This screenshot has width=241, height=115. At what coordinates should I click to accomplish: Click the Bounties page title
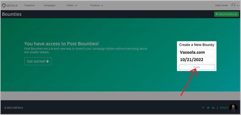(x=12, y=14)
